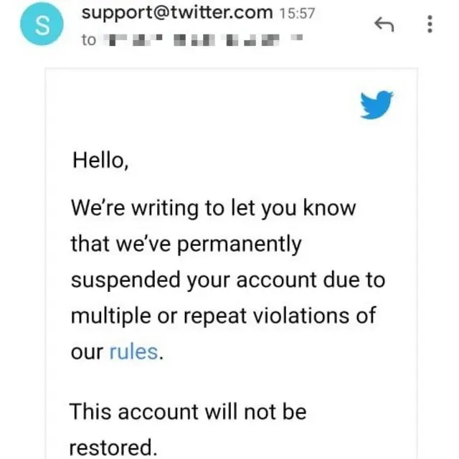This screenshot has width=459, height=459.
Task: Click the teal sender avatar with letter S
Action: click(x=43, y=27)
